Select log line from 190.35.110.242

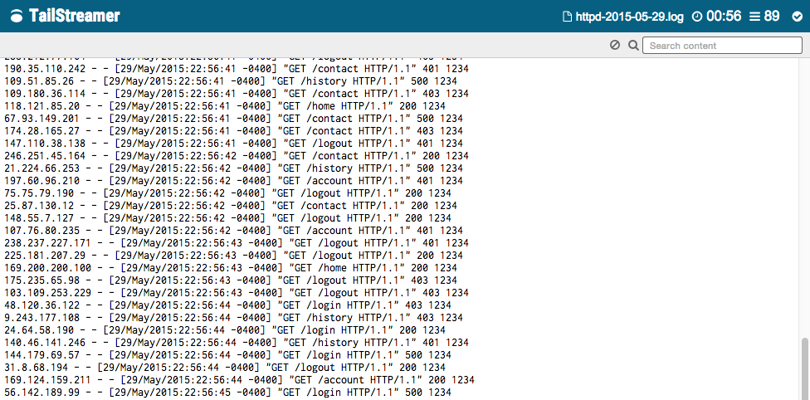pyautogui.click(x=237, y=69)
